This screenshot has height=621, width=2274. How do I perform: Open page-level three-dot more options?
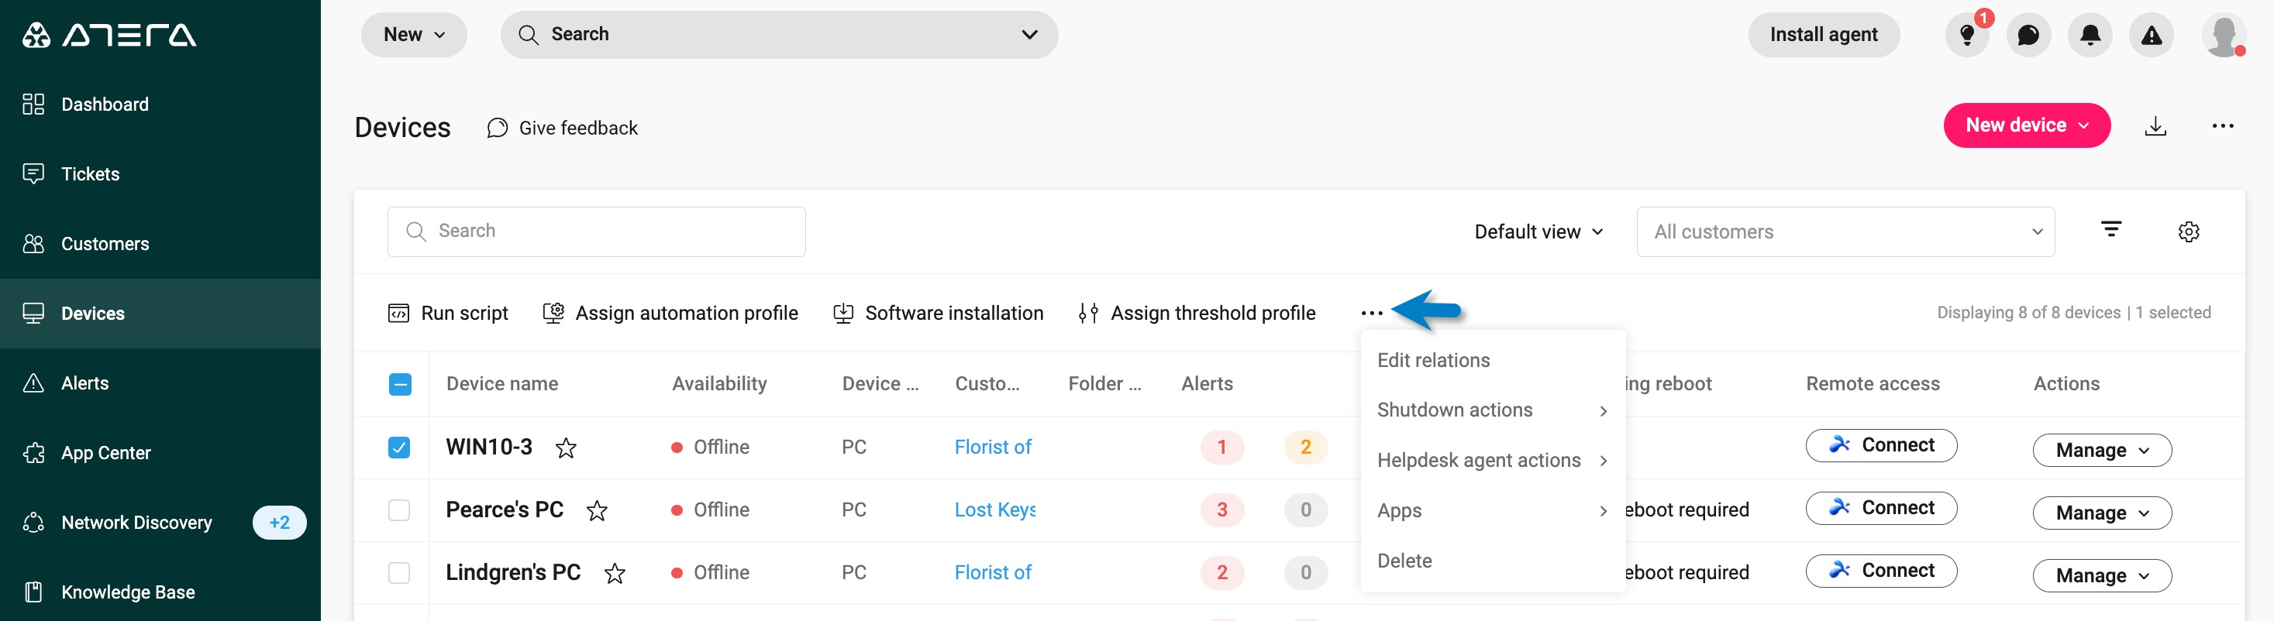(2222, 126)
